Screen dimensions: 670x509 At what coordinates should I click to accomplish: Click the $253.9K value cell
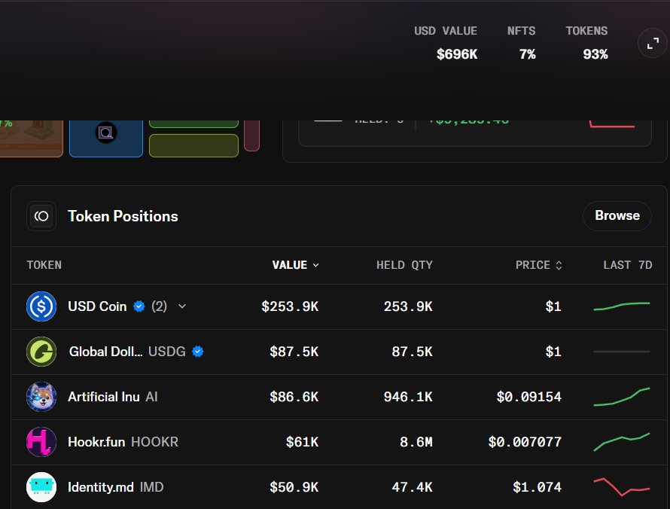click(290, 306)
